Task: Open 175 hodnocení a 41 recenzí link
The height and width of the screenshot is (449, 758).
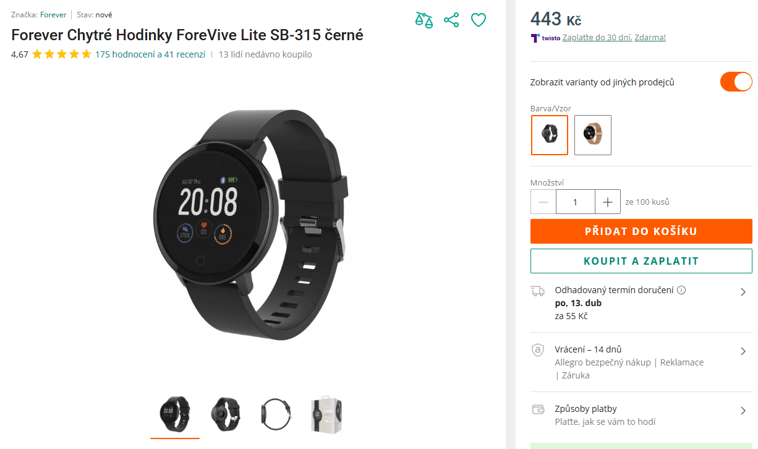Action: [x=150, y=54]
